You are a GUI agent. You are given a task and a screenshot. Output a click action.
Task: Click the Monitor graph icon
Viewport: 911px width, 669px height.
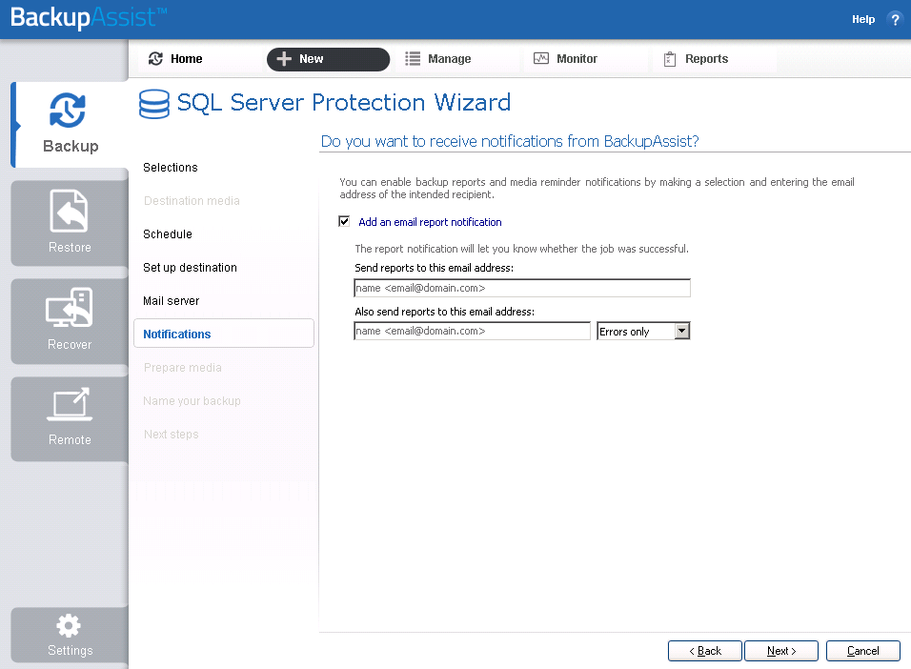541,58
